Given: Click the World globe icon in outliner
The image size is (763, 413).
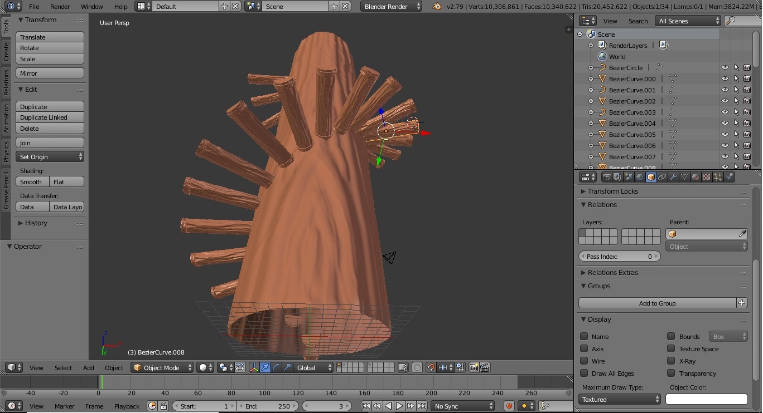Looking at the screenshot, I should 602,57.
